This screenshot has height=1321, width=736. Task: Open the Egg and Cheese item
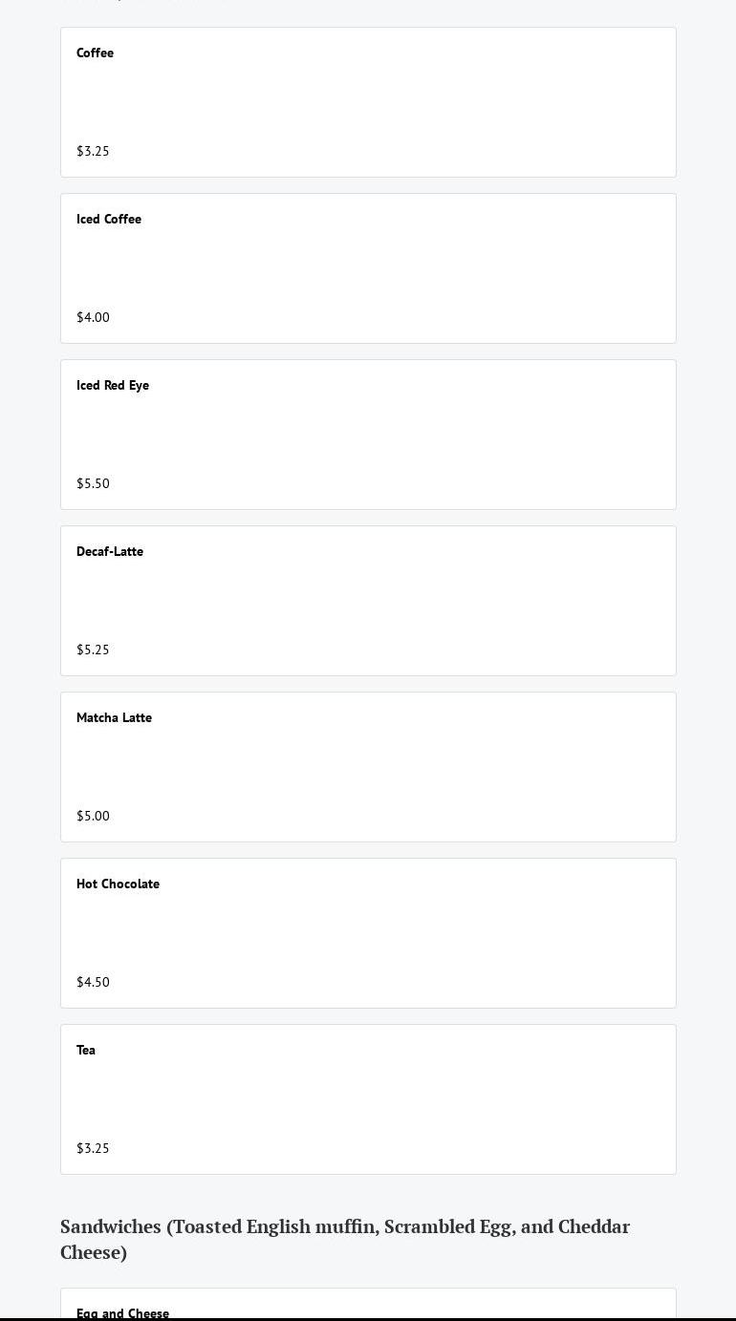click(122, 1312)
